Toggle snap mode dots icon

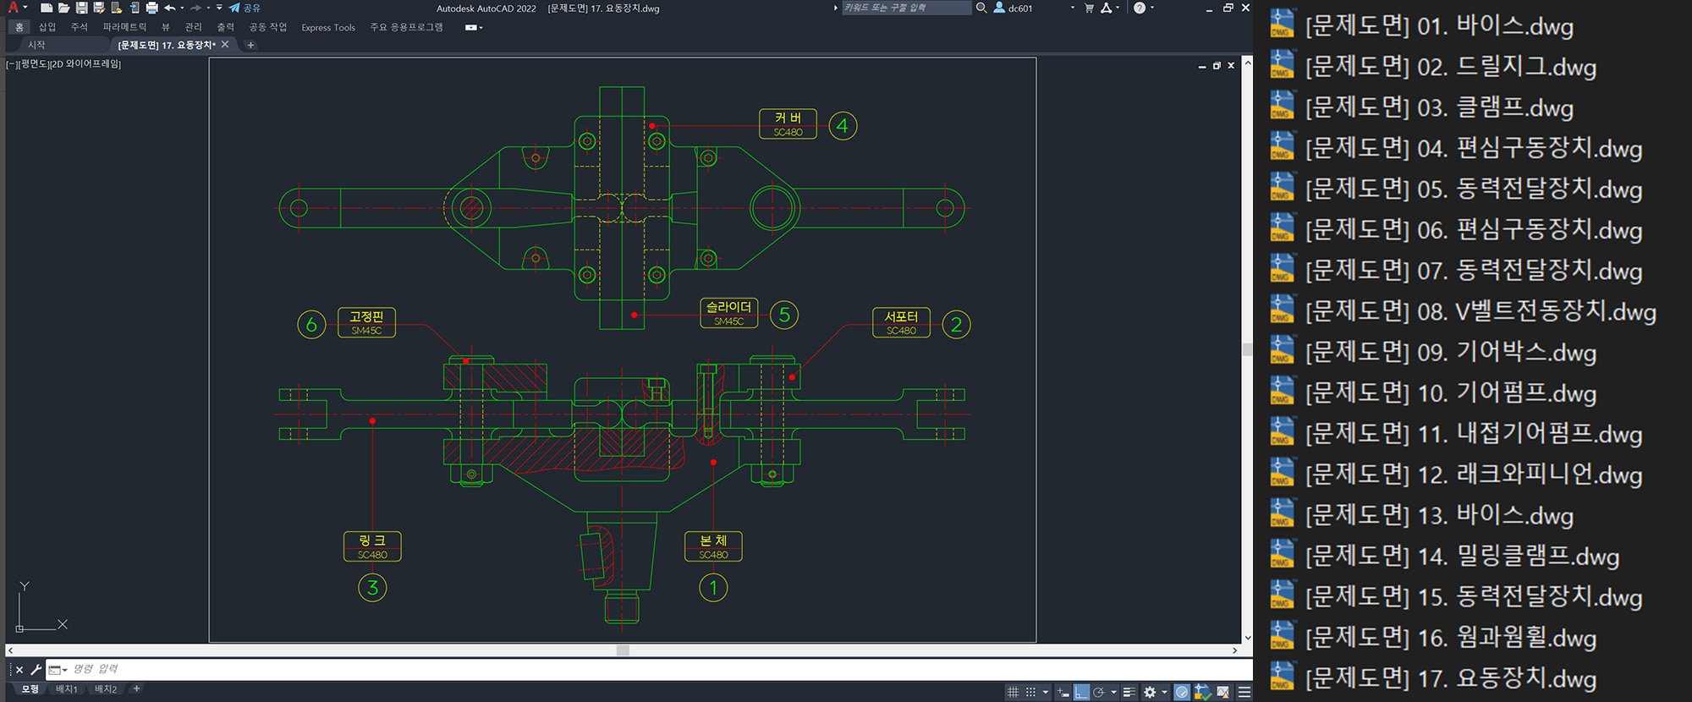pyautogui.click(x=1030, y=692)
